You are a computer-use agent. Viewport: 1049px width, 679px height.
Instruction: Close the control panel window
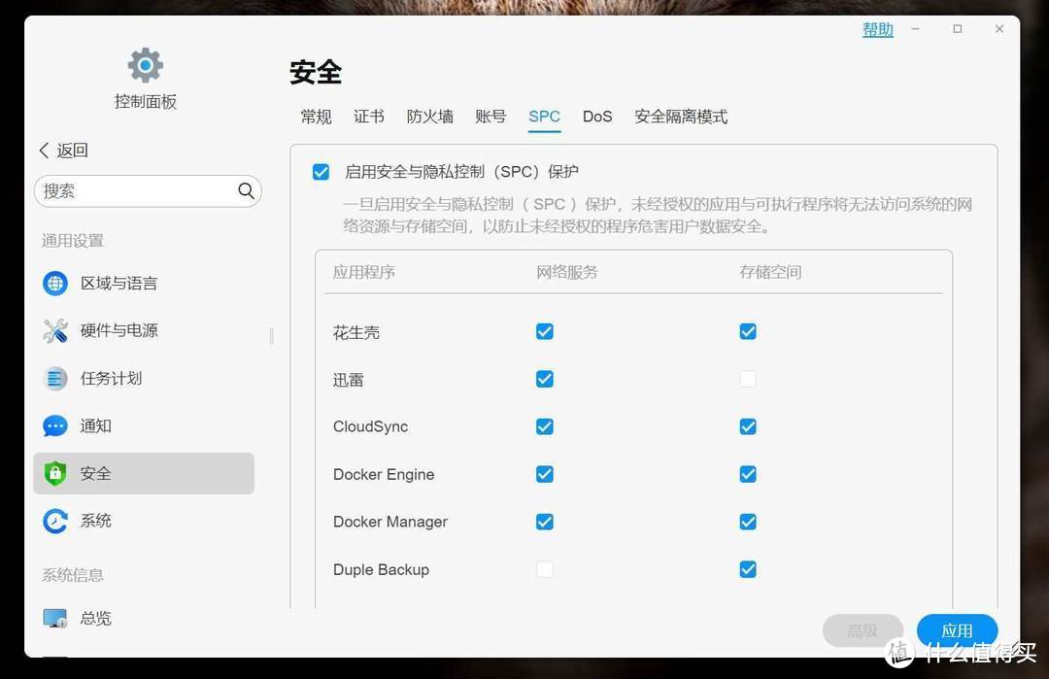999,29
